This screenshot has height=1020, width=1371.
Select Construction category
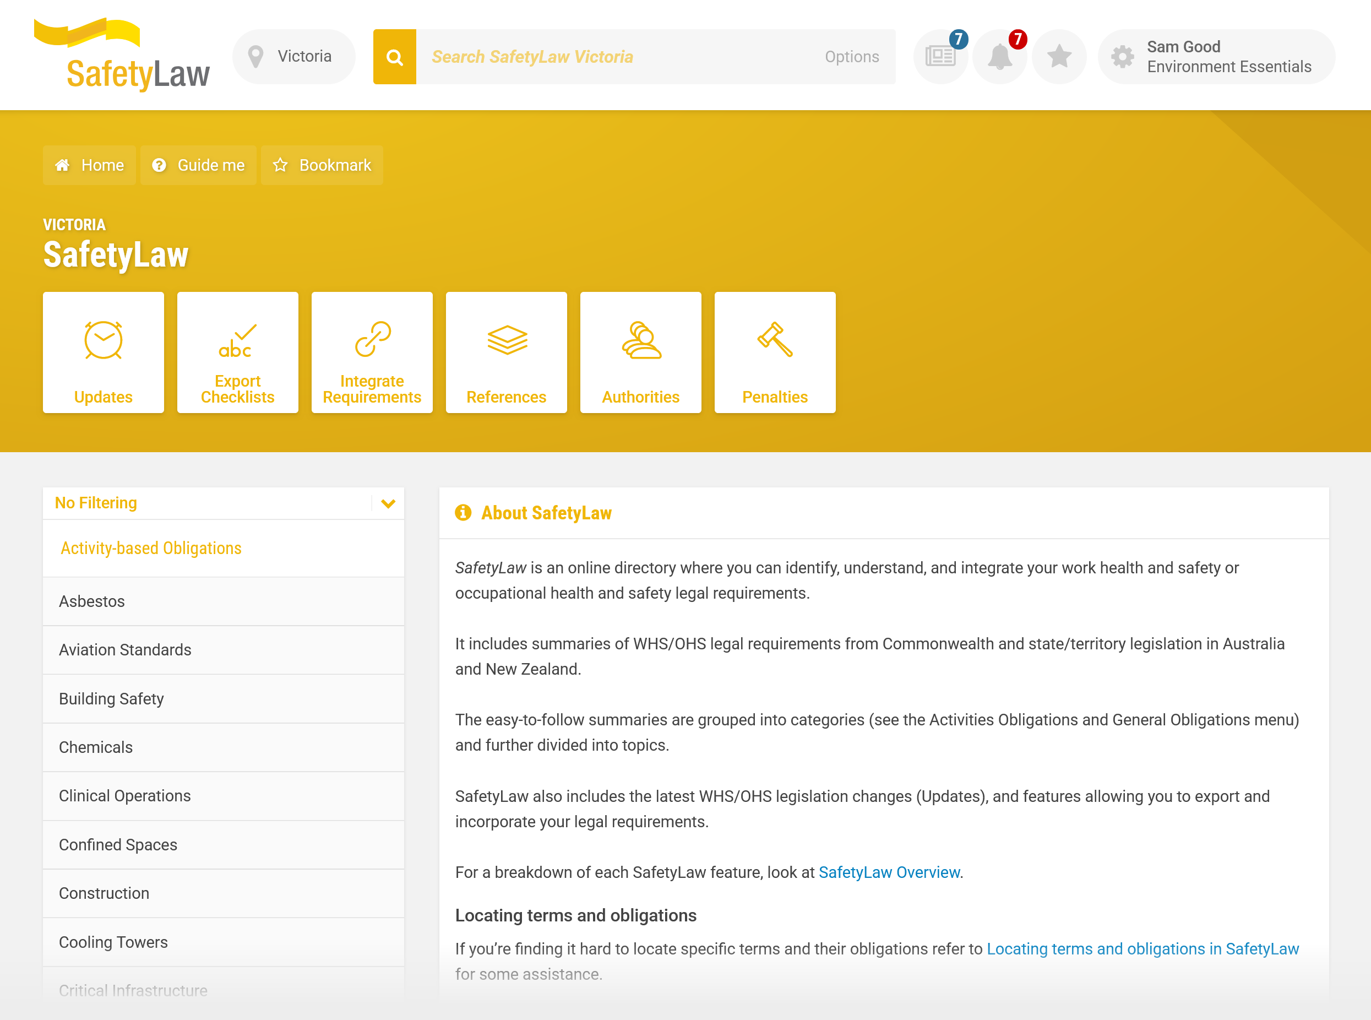224,894
